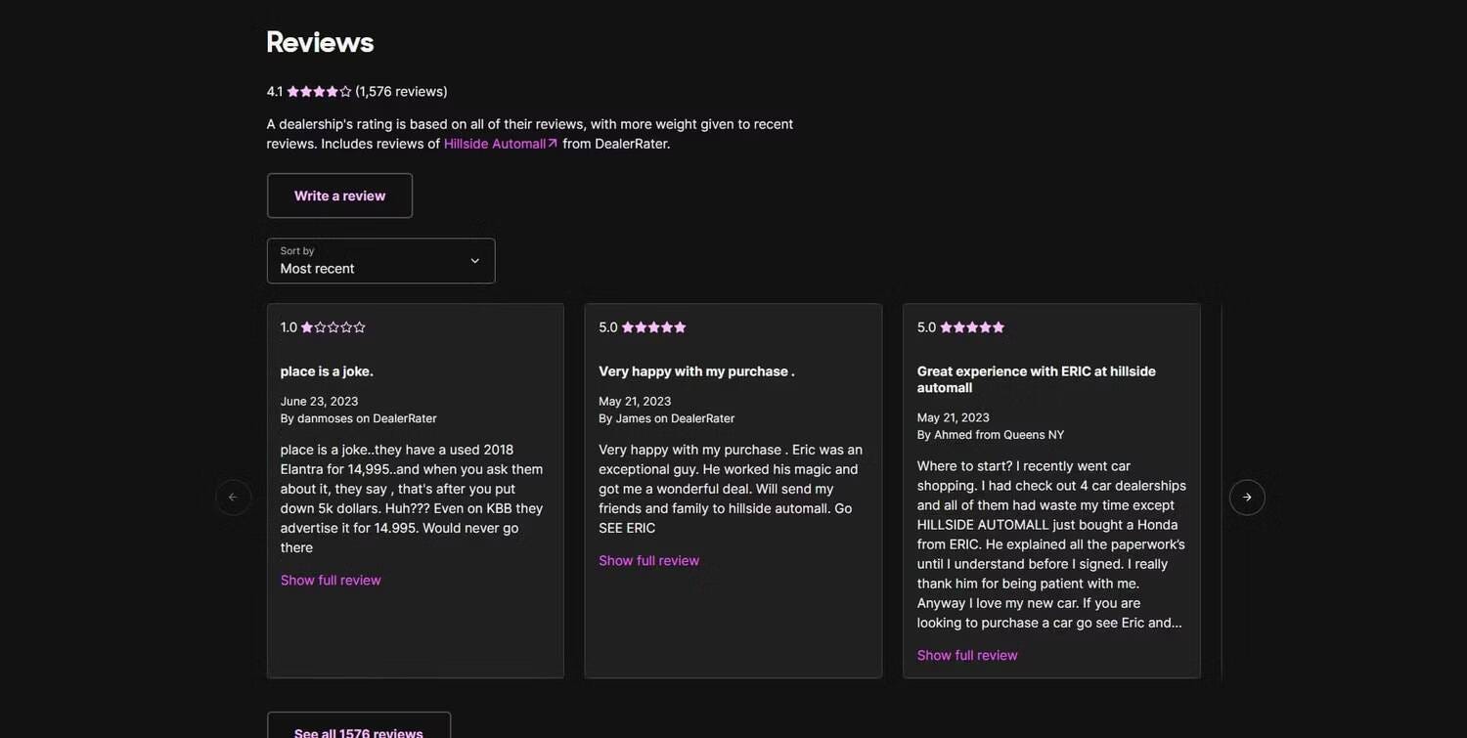Image resolution: width=1467 pixels, height=738 pixels.
Task: Click the Reviews section heading
Action: [320, 42]
